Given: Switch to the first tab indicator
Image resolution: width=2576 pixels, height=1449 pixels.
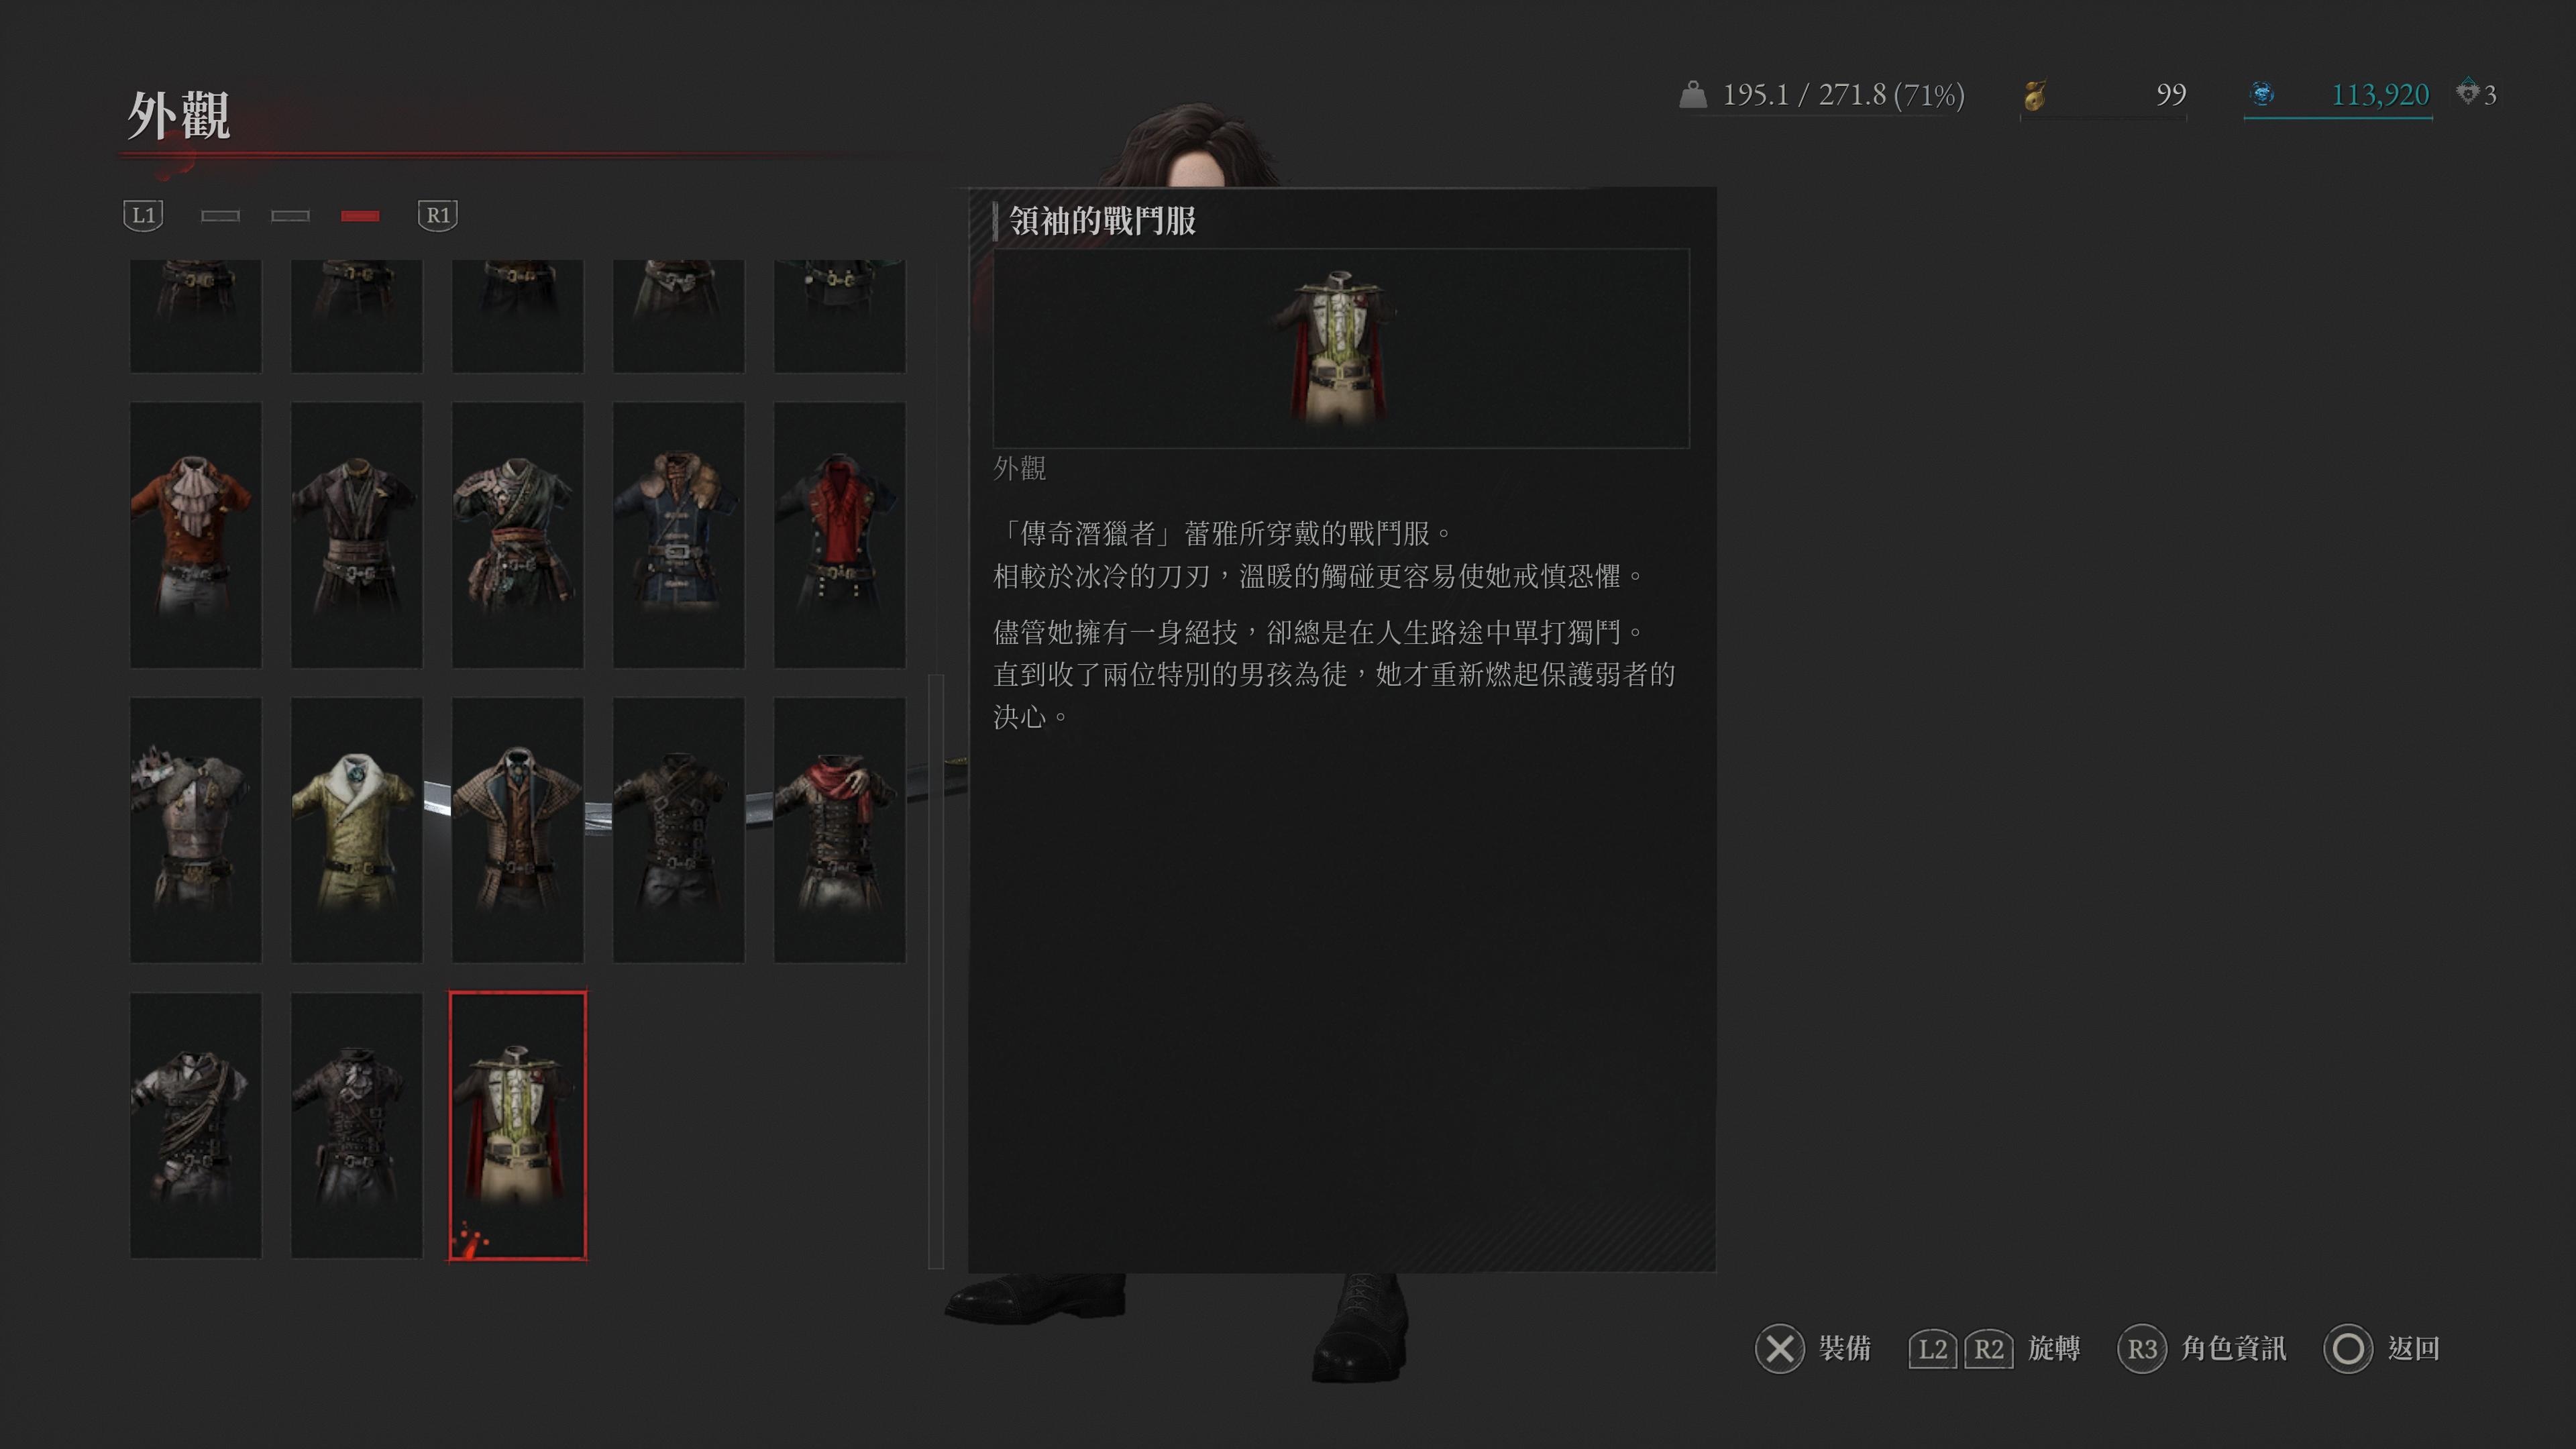Looking at the screenshot, I should 220,216.
